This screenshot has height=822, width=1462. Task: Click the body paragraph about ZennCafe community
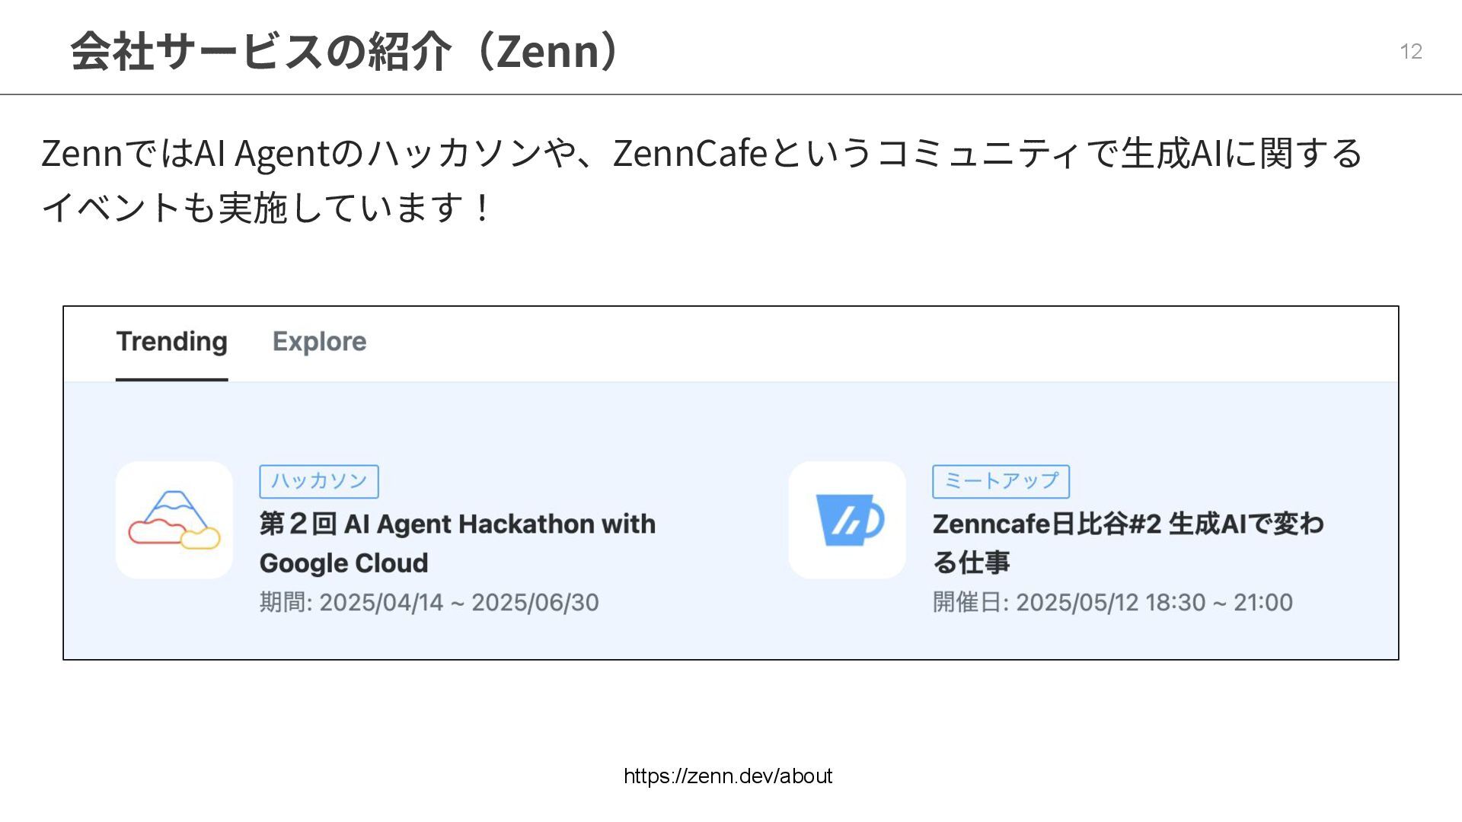pyautogui.click(x=701, y=153)
